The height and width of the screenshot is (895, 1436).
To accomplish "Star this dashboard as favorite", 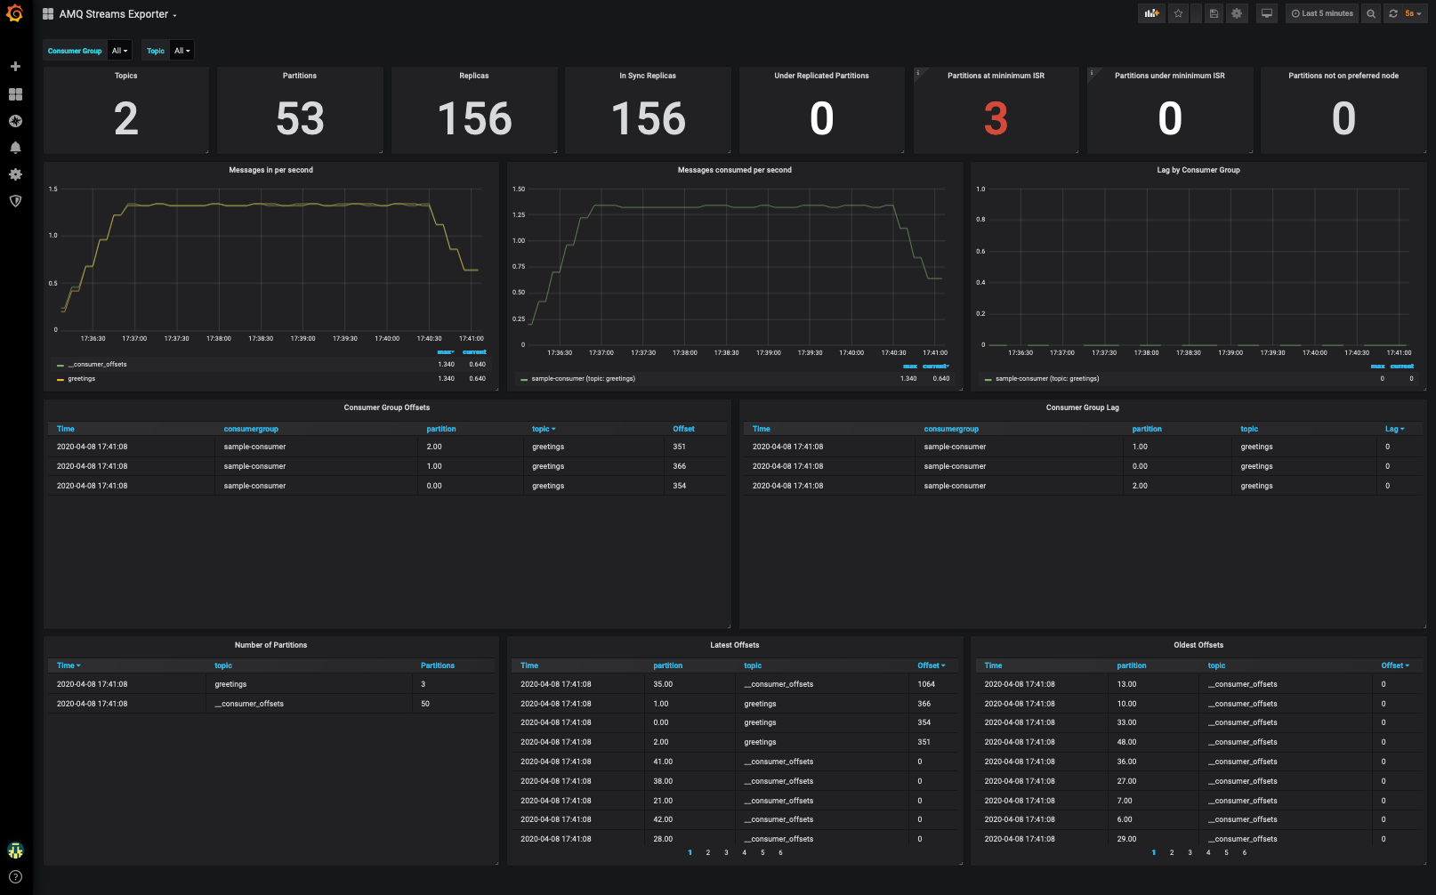I will tap(1178, 13).
